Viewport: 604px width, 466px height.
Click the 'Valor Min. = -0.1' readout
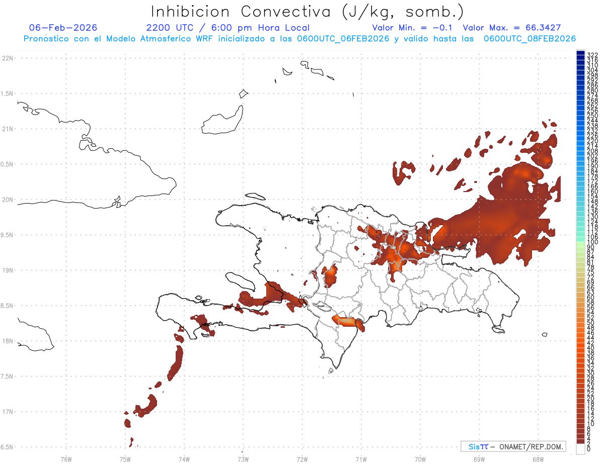click(x=412, y=28)
